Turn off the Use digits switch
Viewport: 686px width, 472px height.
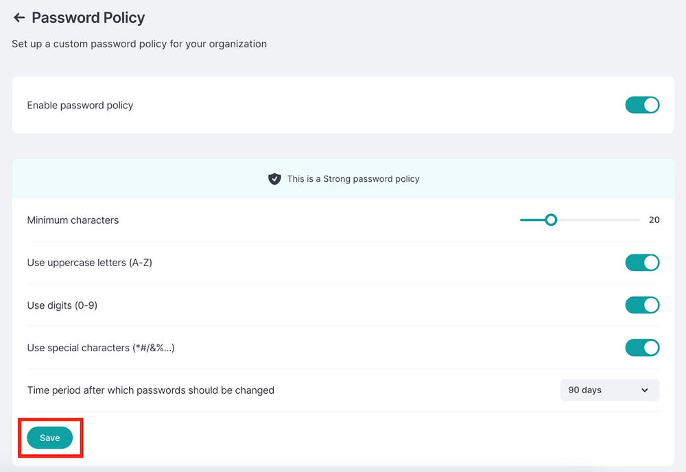tap(641, 305)
